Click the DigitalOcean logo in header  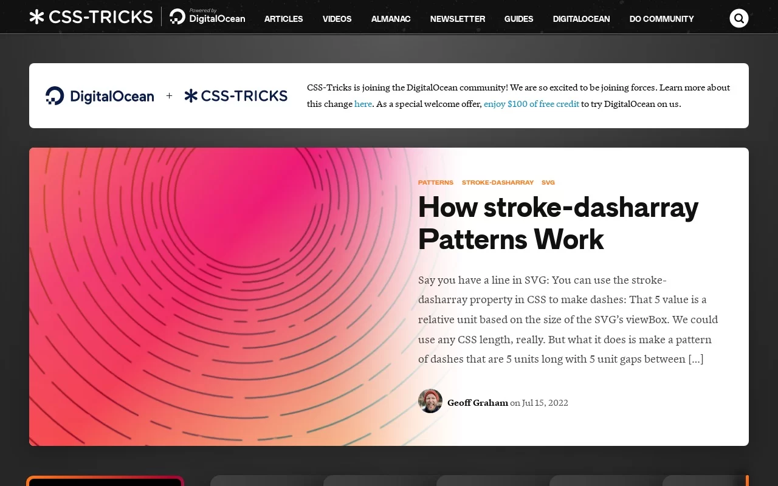point(208,17)
